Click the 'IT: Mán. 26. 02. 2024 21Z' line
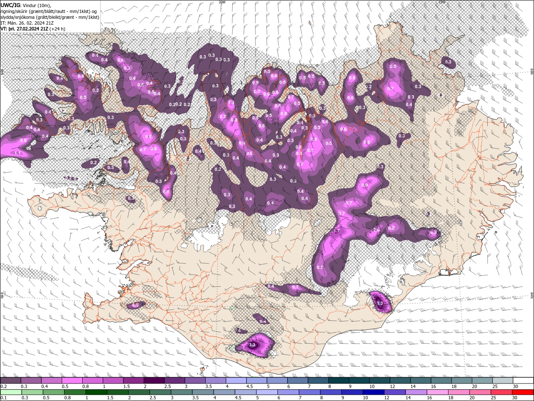 coord(27,23)
